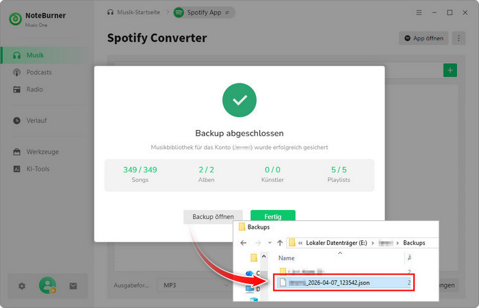
Task: Select the 2026-04-07_123542.json file
Action: (344, 283)
